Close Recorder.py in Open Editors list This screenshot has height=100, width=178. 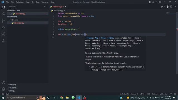11,14
